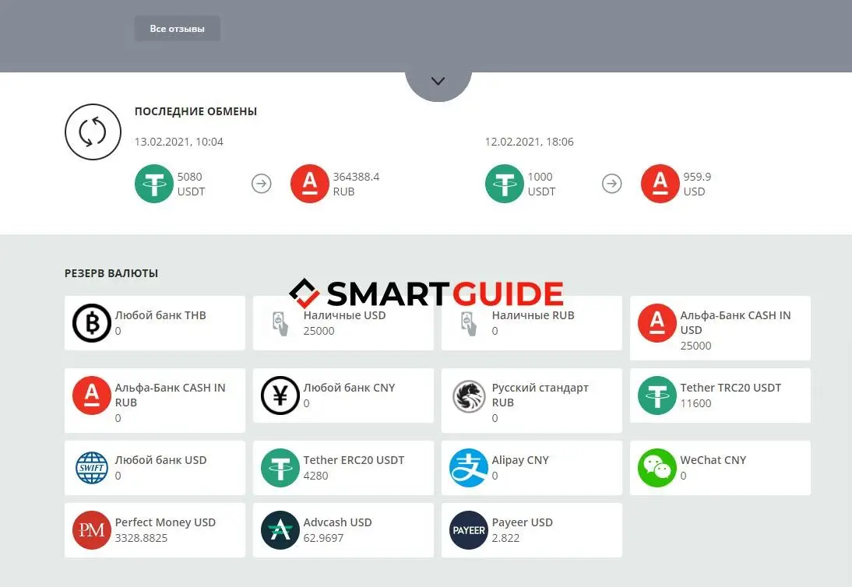Select the Advcash USD icon

click(280, 530)
